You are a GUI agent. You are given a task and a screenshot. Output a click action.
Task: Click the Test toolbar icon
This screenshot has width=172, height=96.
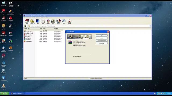[38, 22]
